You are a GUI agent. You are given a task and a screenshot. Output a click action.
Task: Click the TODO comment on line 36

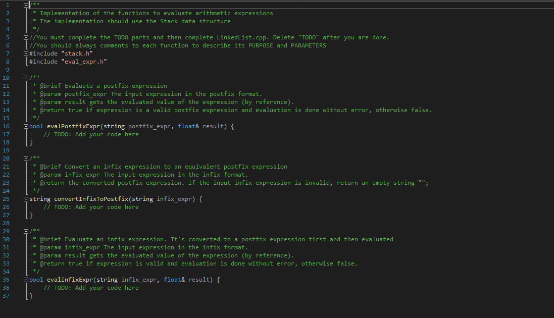click(91, 288)
